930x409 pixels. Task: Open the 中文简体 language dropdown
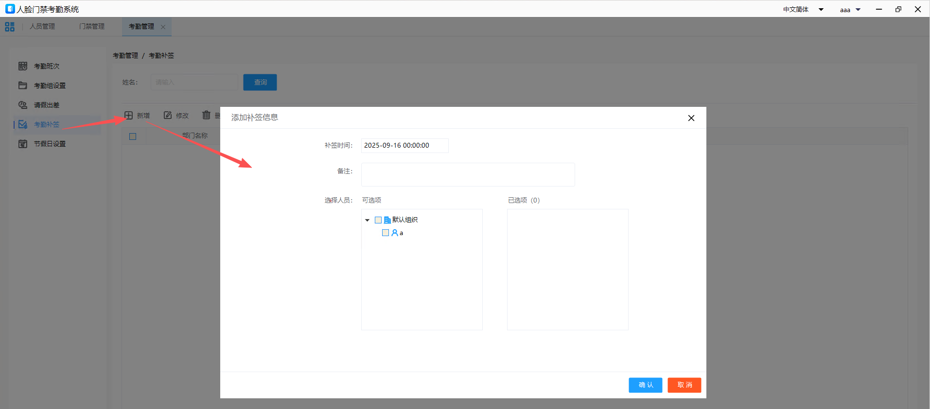pos(803,10)
